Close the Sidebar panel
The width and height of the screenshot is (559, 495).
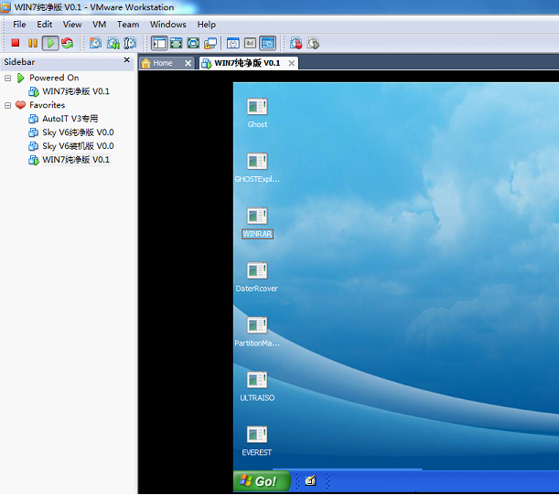point(126,59)
